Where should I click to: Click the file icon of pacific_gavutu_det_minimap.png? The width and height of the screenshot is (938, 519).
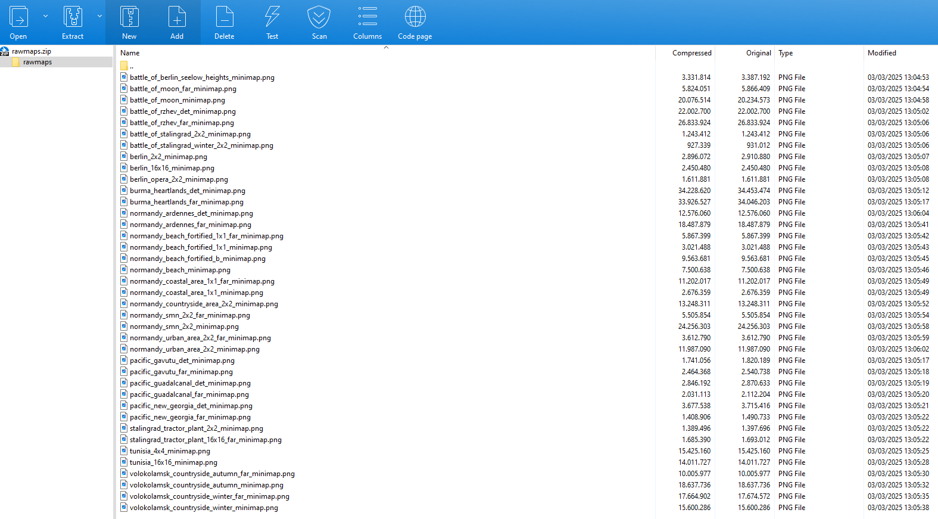point(124,360)
